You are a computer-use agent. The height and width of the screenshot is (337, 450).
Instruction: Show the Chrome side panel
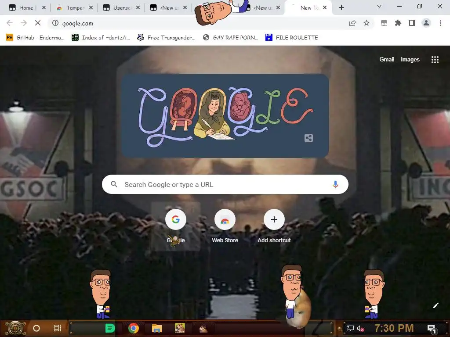pos(412,23)
